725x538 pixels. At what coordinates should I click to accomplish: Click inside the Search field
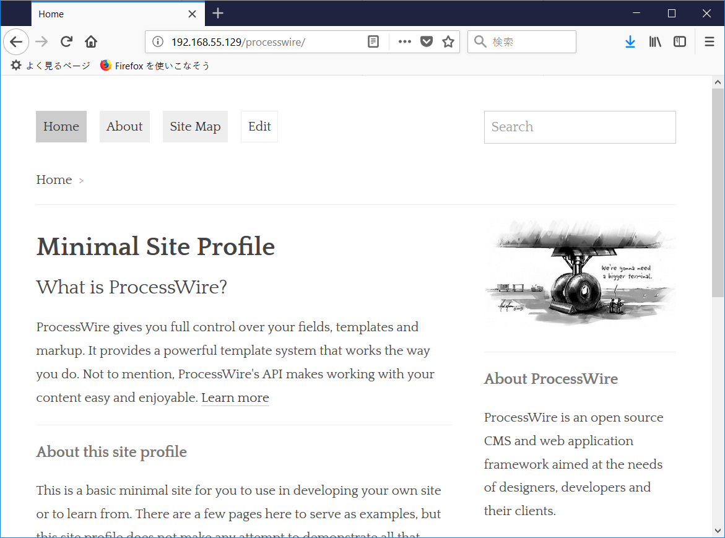580,127
